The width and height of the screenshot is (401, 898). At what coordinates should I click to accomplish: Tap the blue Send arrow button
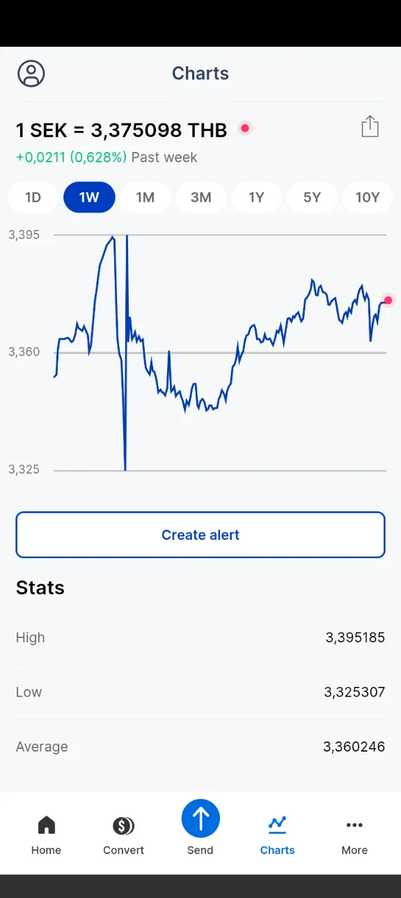click(200, 819)
